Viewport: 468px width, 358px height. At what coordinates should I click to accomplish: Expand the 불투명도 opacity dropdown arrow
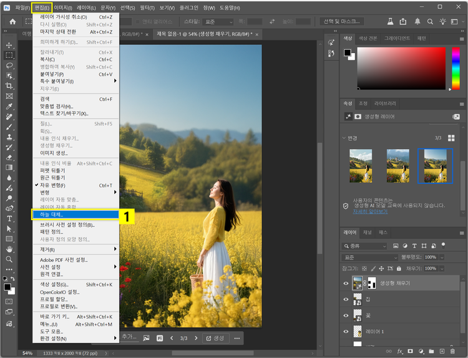click(x=441, y=257)
